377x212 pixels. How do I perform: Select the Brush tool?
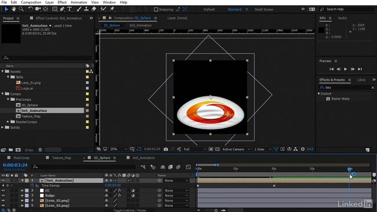[x=79, y=9]
